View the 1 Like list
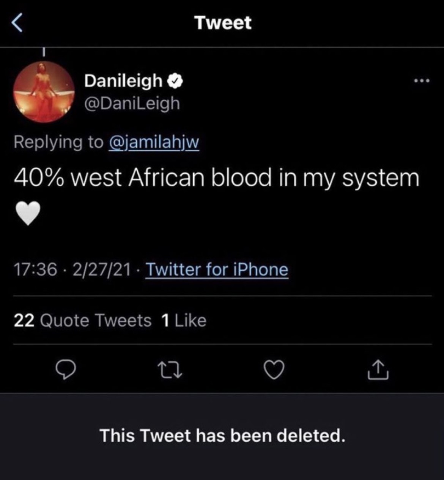The image size is (444, 480). coord(184,321)
